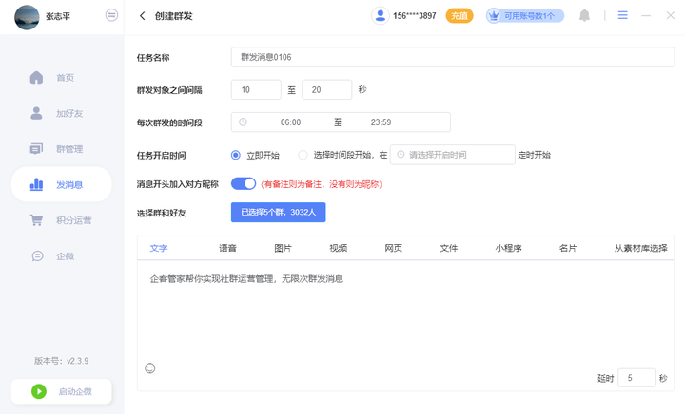Click the maximum interval field showing 20
Image resolution: width=685 pixels, height=414 pixels.
pos(326,90)
